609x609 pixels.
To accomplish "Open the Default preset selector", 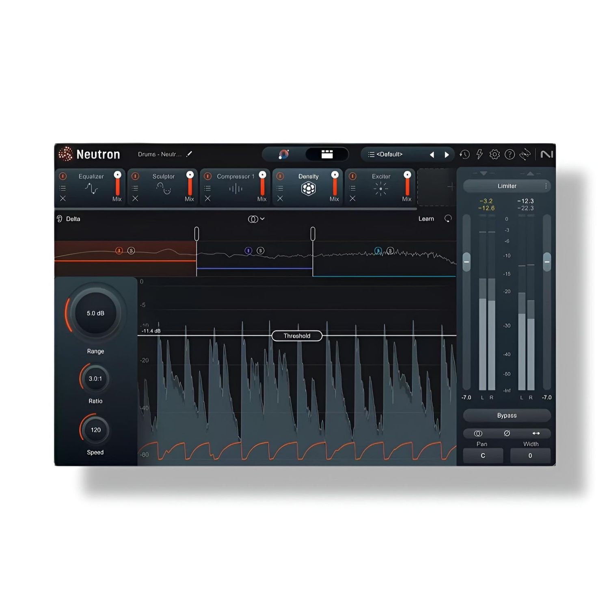I will [389, 154].
